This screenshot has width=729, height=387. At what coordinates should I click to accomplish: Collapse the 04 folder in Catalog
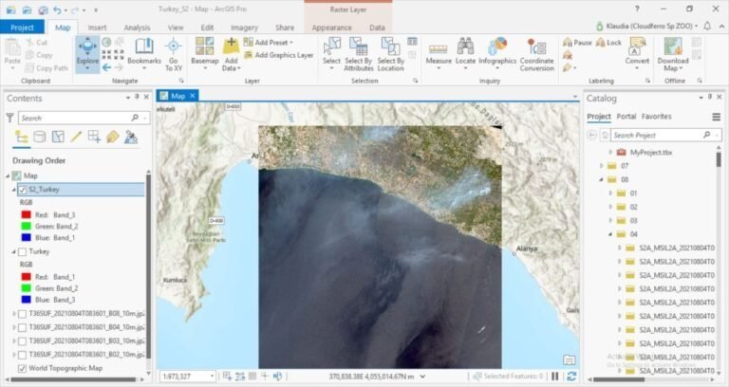point(610,234)
